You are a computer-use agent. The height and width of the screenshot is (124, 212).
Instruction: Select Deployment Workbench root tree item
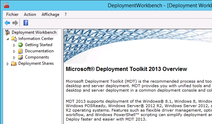click(34, 32)
